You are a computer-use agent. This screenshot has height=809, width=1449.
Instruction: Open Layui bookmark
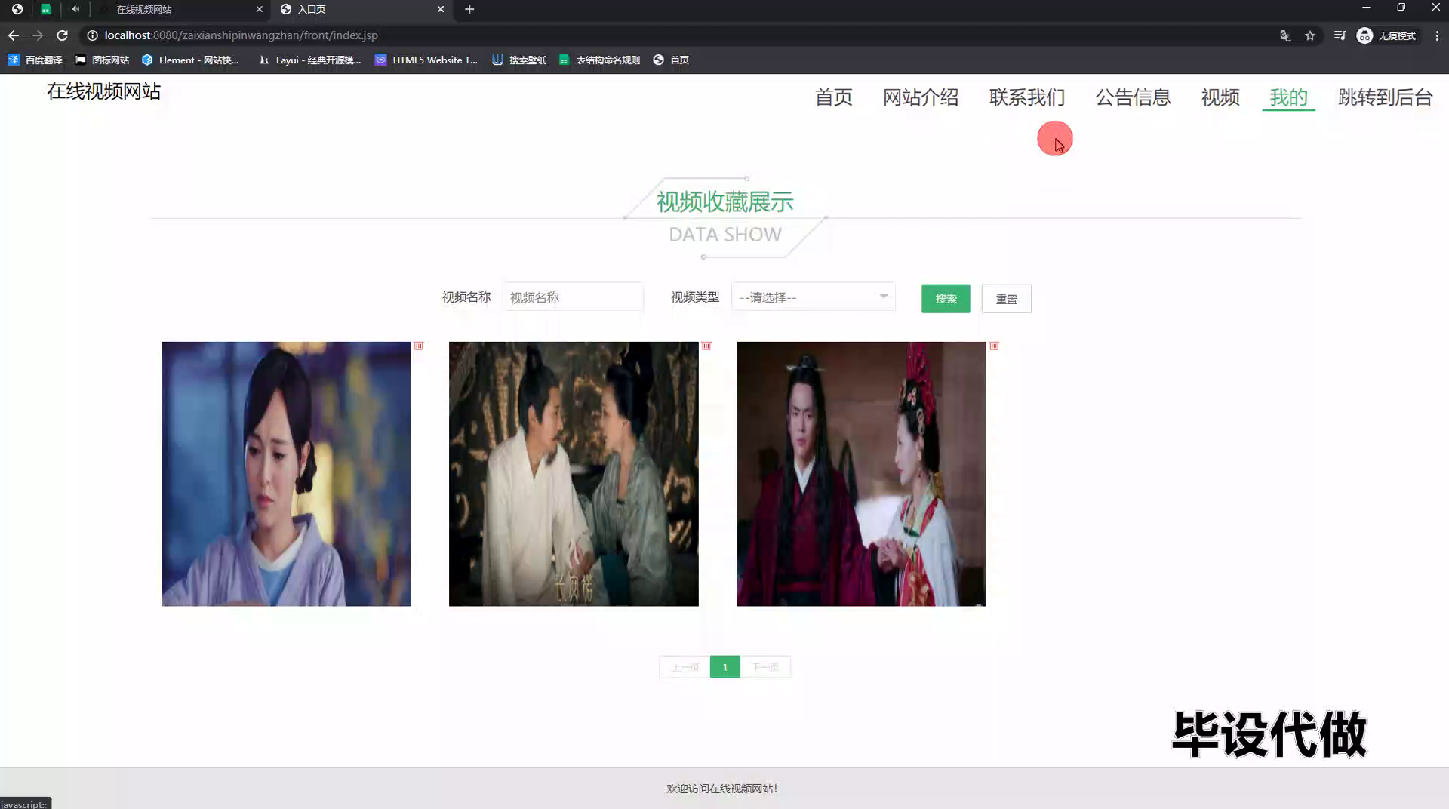[x=309, y=60]
